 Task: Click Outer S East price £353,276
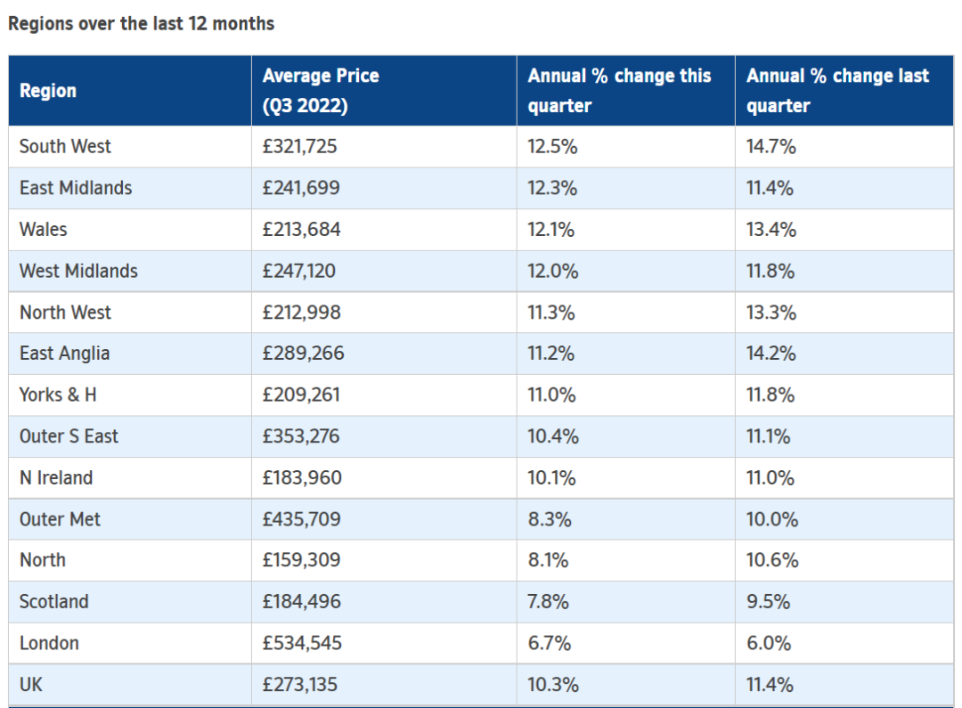point(301,436)
